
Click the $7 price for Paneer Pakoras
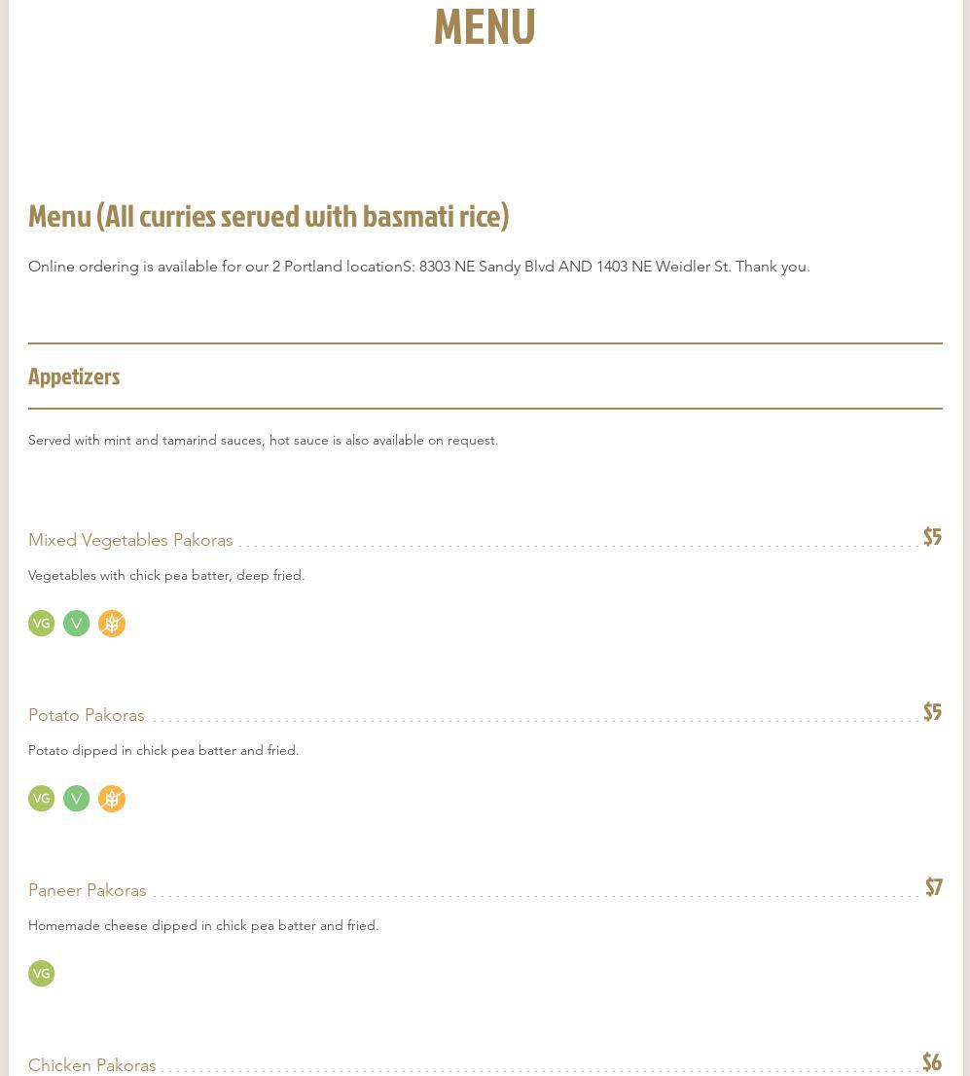pos(933,887)
